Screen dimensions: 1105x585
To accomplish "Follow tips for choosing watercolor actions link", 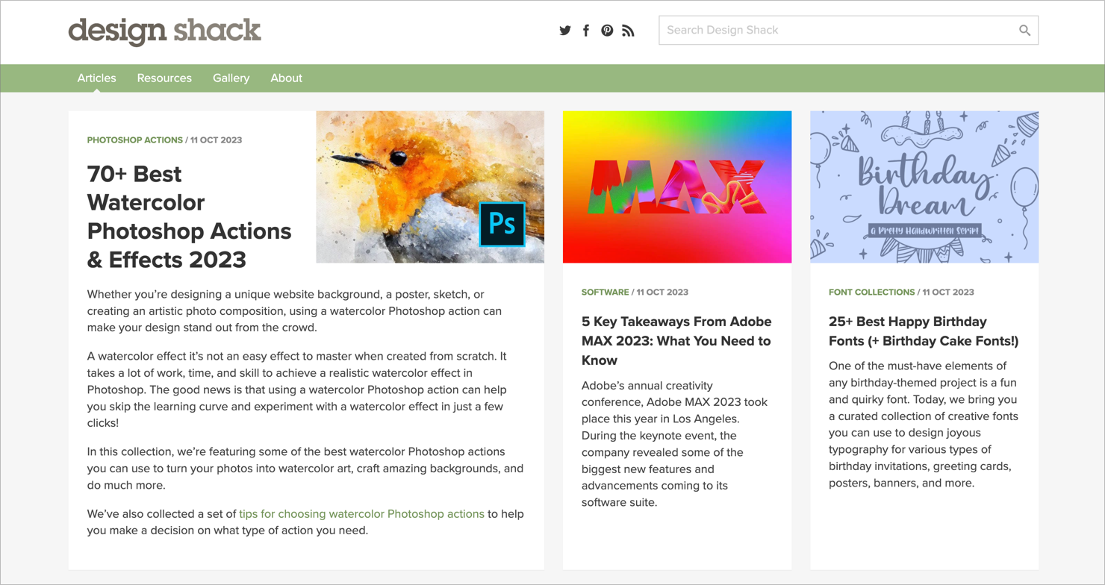I will pos(361,513).
